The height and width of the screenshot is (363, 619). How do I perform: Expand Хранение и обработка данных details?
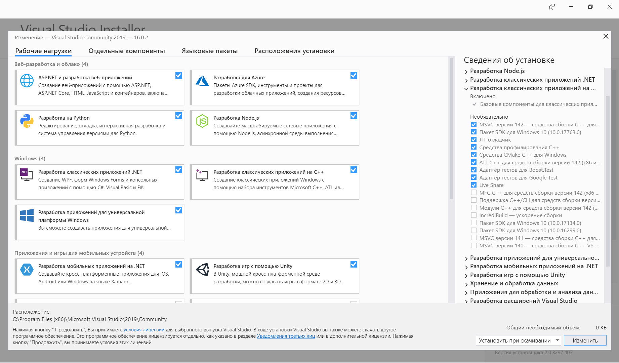click(466, 284)
